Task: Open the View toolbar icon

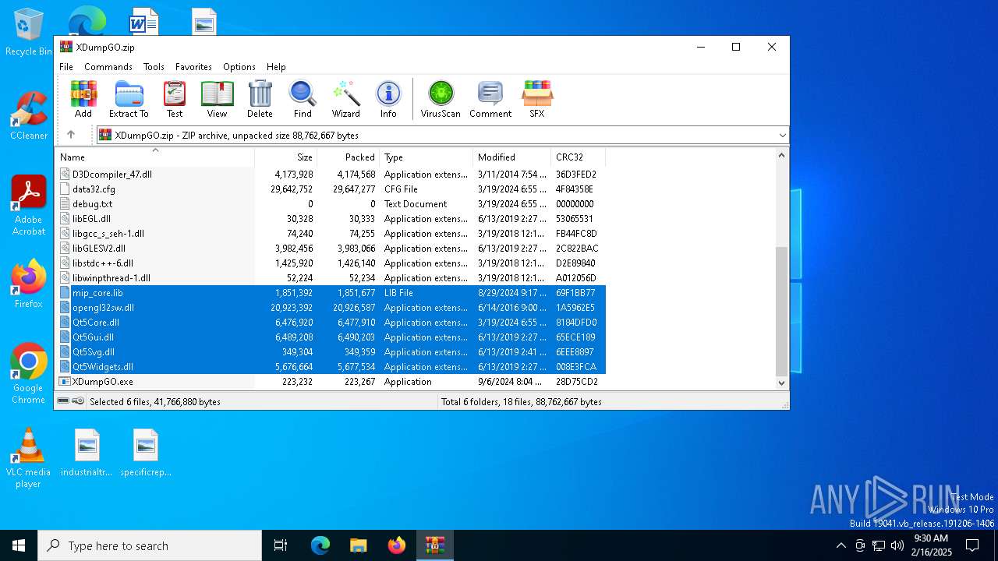Action: (x=217, y=99)
